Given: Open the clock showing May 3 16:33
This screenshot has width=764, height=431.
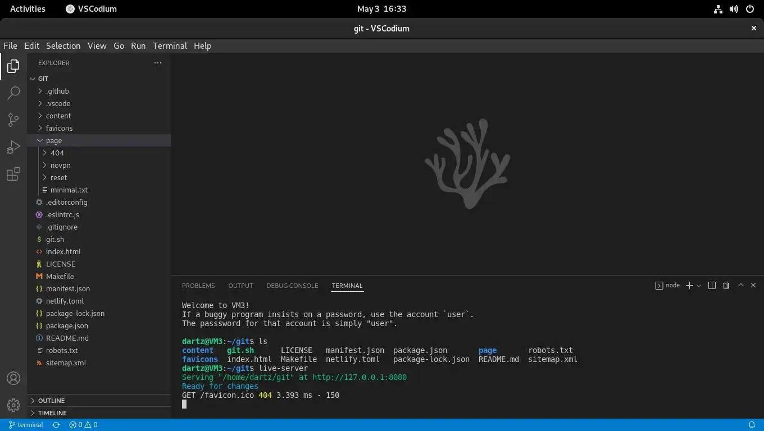Looking at the screenshot, I should (x=382, y=9).
